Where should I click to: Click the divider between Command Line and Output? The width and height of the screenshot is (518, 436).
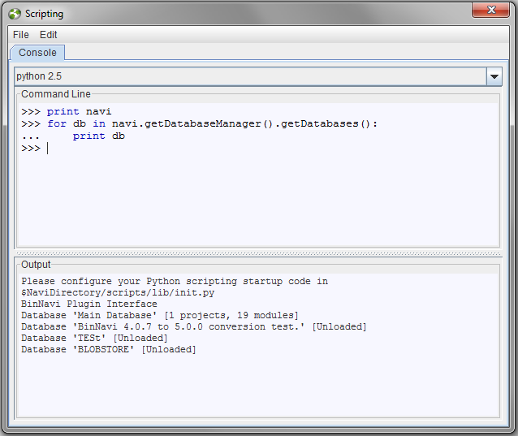pyautogui.click(x=258, y=253)
